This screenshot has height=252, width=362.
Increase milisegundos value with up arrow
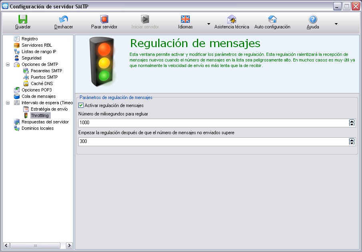click(352, 121)
